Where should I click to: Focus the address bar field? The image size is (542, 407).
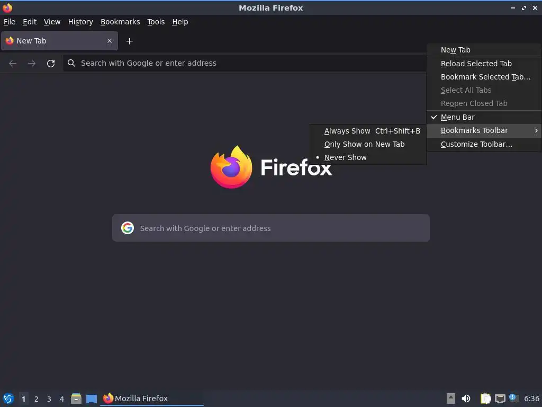point(245,63)
